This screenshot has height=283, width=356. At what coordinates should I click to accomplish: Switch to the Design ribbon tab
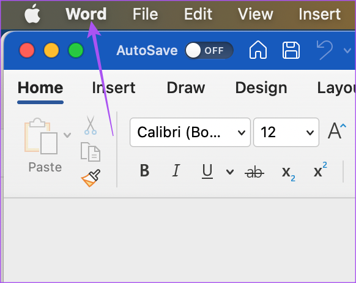coord(261,88)
